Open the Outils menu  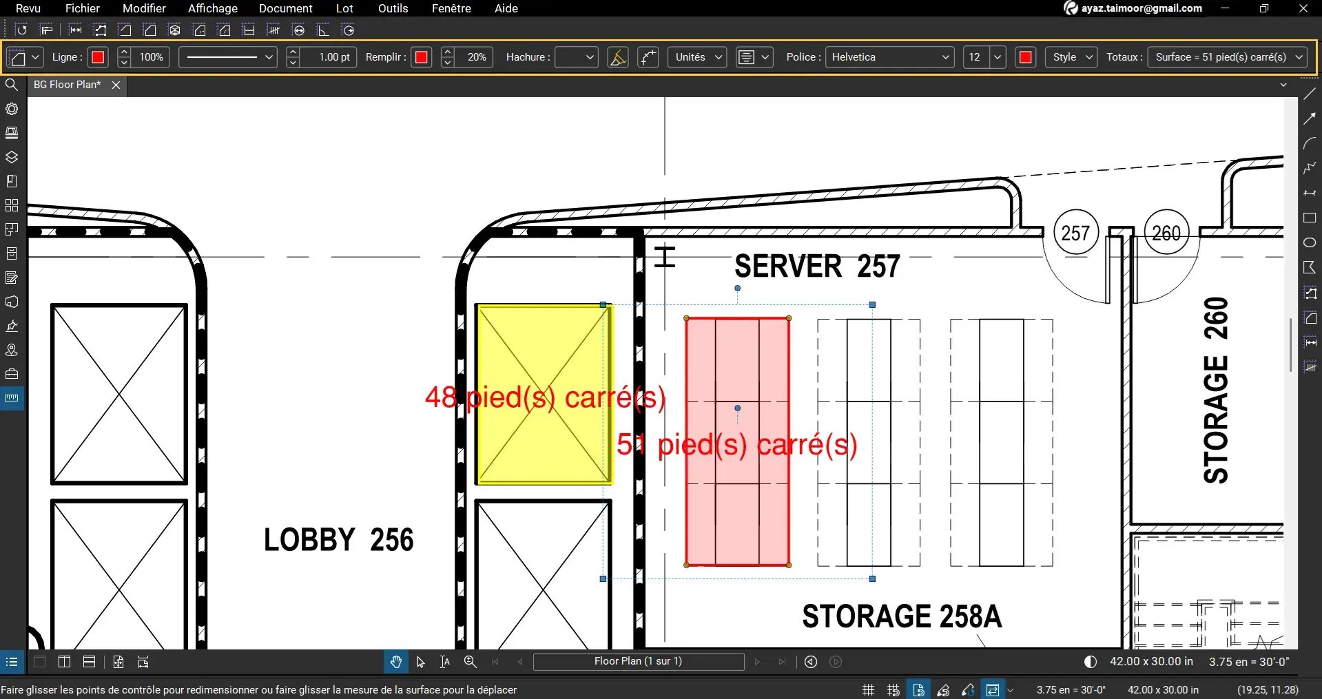point(392,8)
